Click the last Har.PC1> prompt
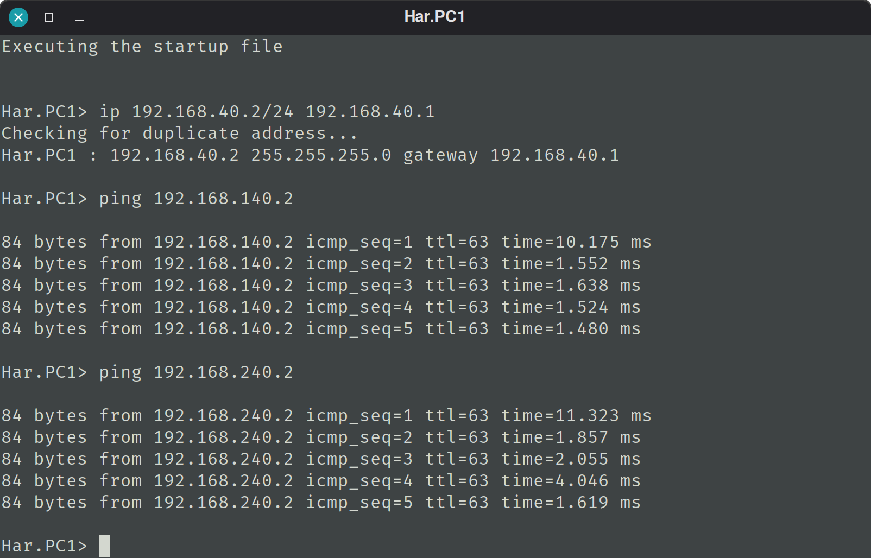871x558 pixels. [45, 546]
